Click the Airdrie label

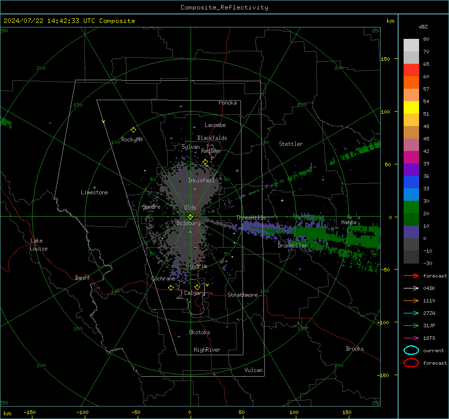(x=197, y=266)
